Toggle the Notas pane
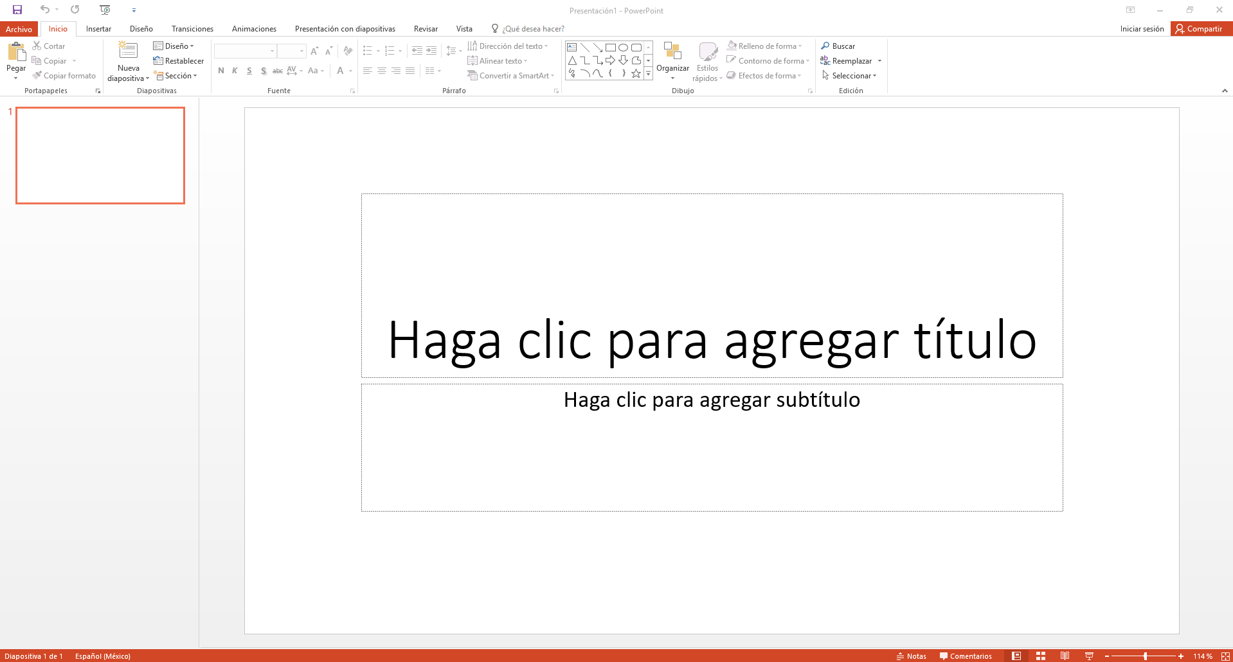 pos(911,656)
